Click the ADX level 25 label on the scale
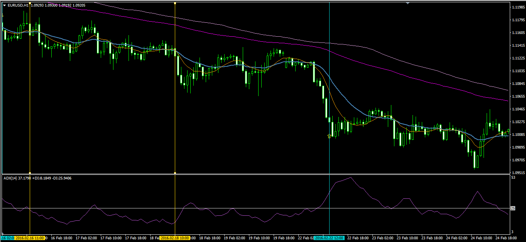 513,208
